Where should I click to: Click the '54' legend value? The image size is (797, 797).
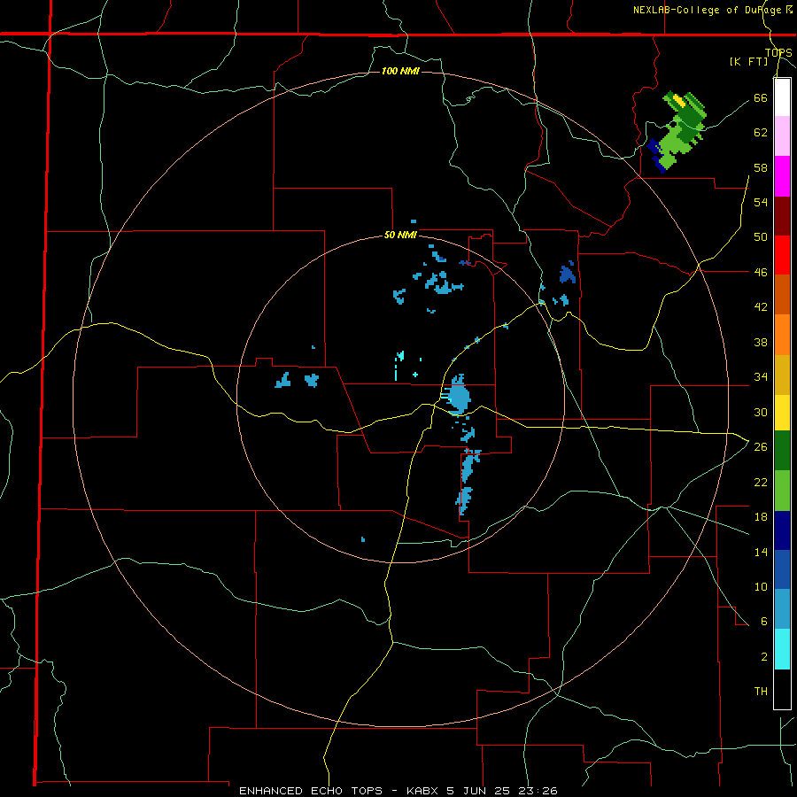point(761,202)
